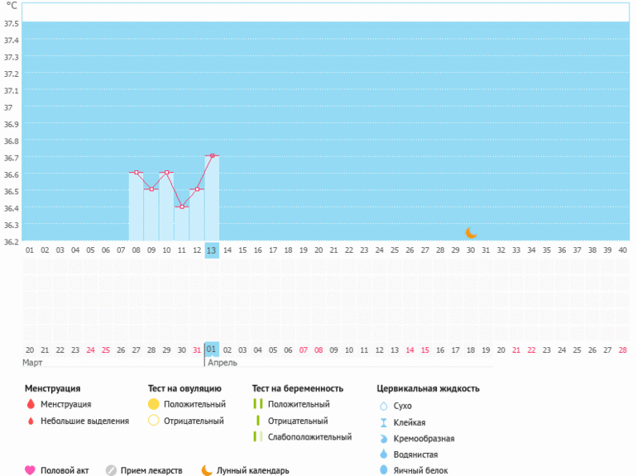The image size is (637, 476).
Task: Click the gray Прием лекарств pill icon
Action: coord(111,470)
